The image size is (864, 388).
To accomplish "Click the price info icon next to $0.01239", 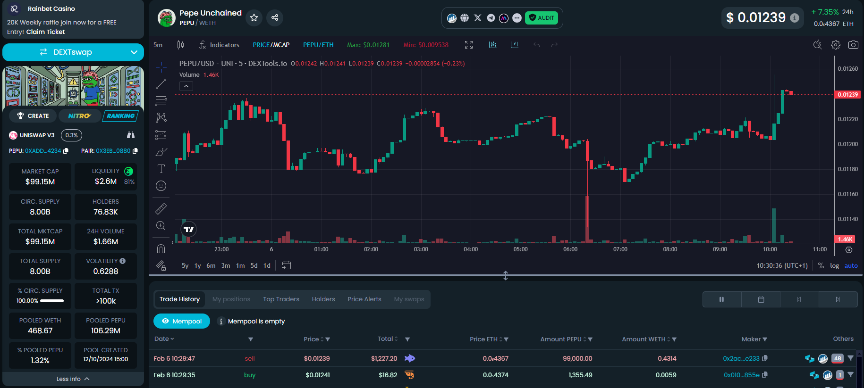I will (795, 18).
